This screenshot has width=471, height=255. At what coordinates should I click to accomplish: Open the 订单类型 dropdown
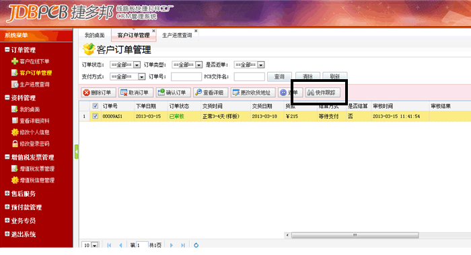click(187, 64)
